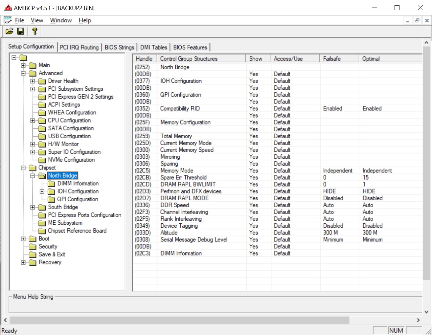Click the horizontal scrollbar right arrow
Screen dimensions: 432x335
(x=418, y=320)
